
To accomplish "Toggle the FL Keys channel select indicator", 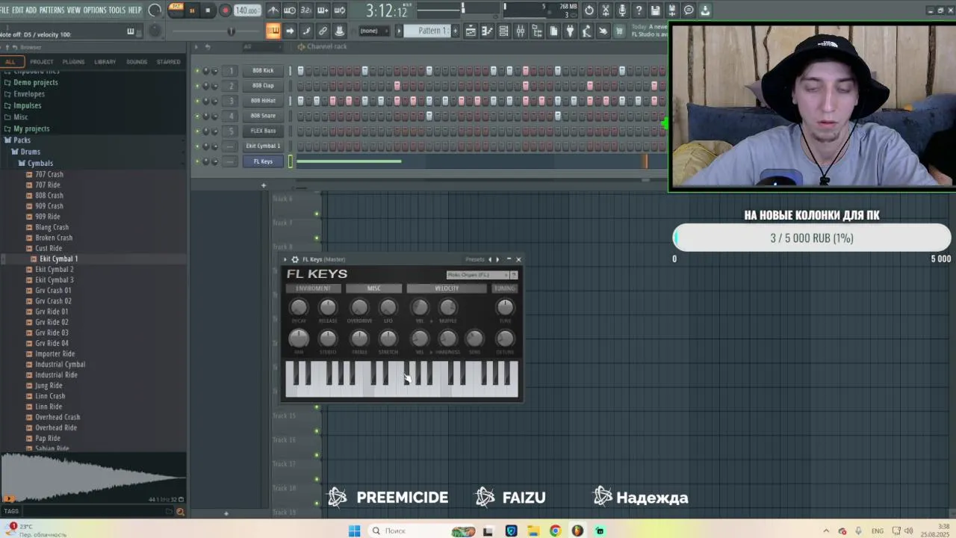I will [291, 161].
